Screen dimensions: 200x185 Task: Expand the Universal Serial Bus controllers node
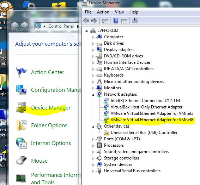93,171
